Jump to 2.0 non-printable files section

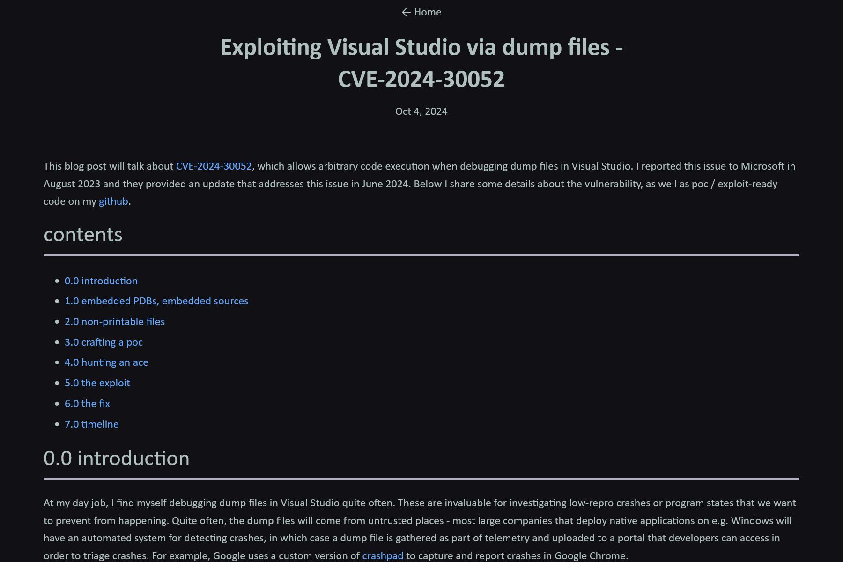(115, 322)
